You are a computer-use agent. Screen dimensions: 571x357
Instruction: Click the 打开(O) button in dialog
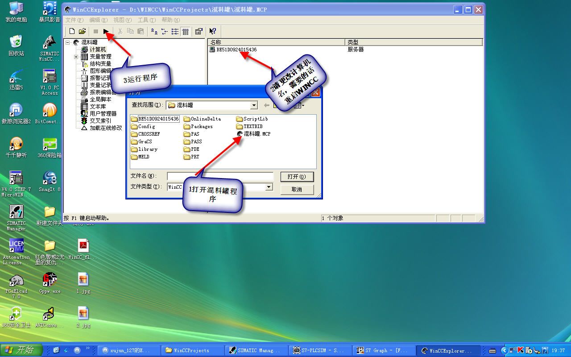pos(297,177)
